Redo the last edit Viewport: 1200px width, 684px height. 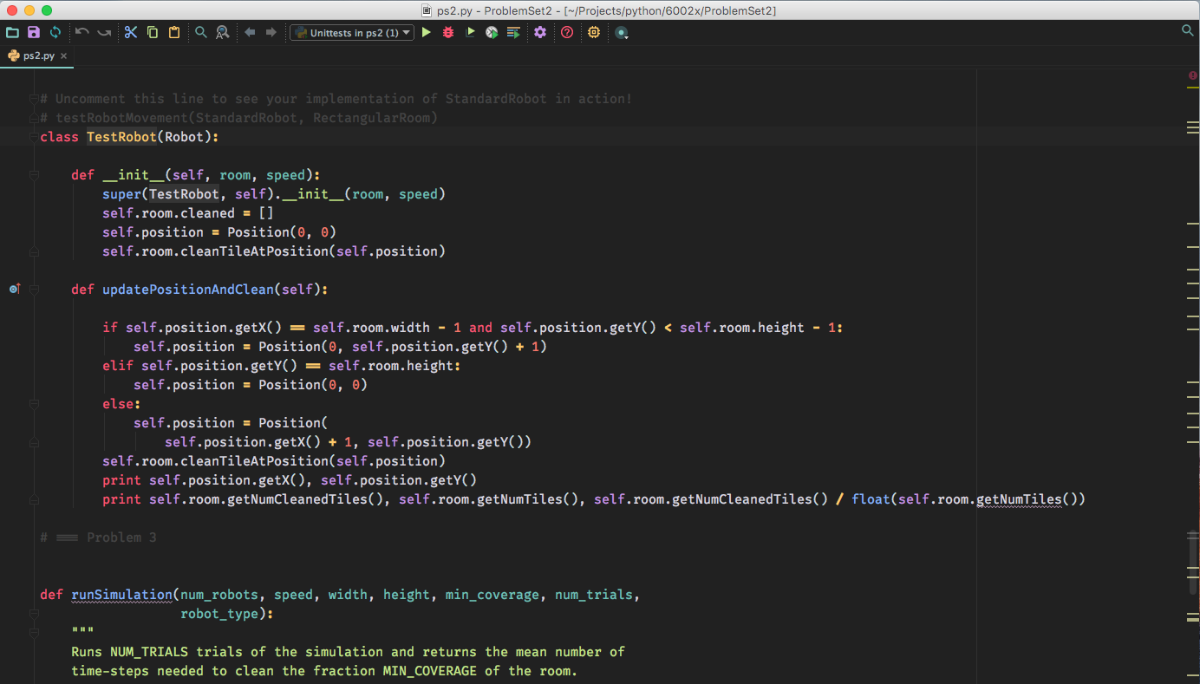104,32
